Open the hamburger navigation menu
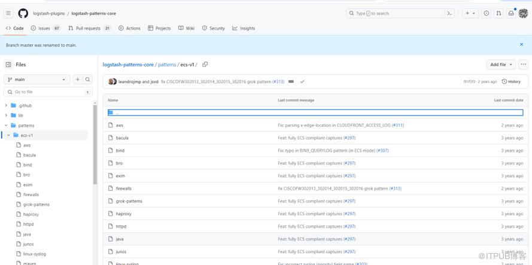532x265 pixels. (x=8, y=13)
